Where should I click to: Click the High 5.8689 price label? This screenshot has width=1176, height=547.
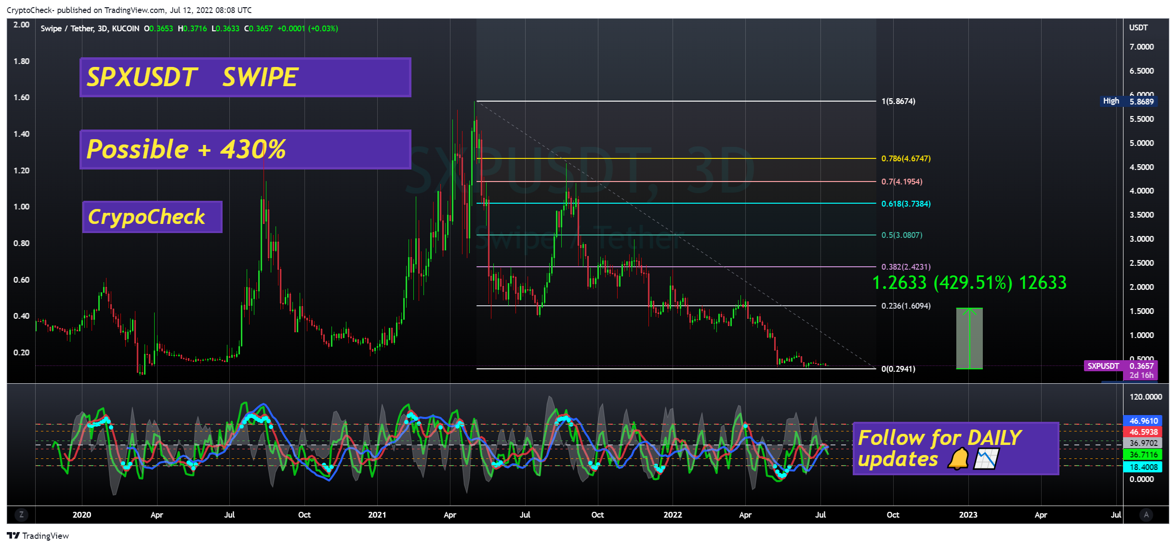[1129, 101]
